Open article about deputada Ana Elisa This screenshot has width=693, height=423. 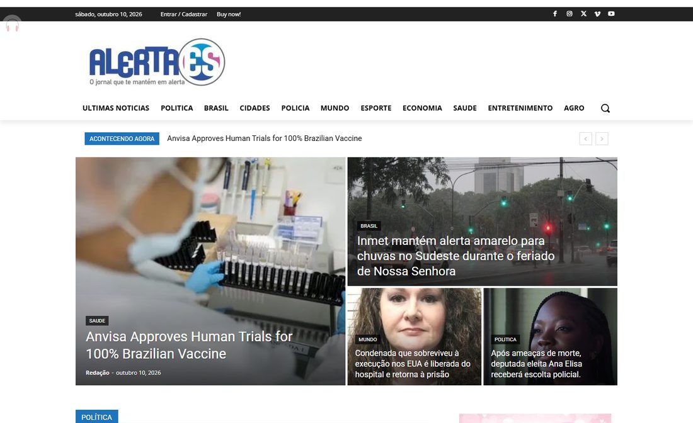pos(536,363)
